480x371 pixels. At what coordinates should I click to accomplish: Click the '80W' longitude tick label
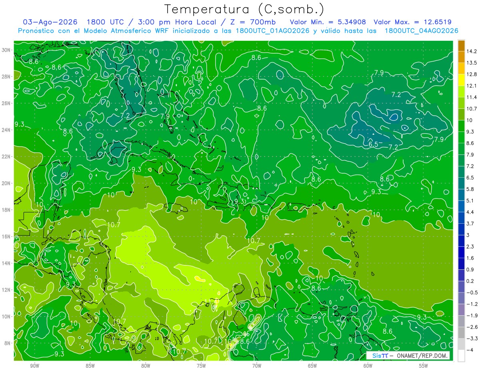[x=146, y=366]
